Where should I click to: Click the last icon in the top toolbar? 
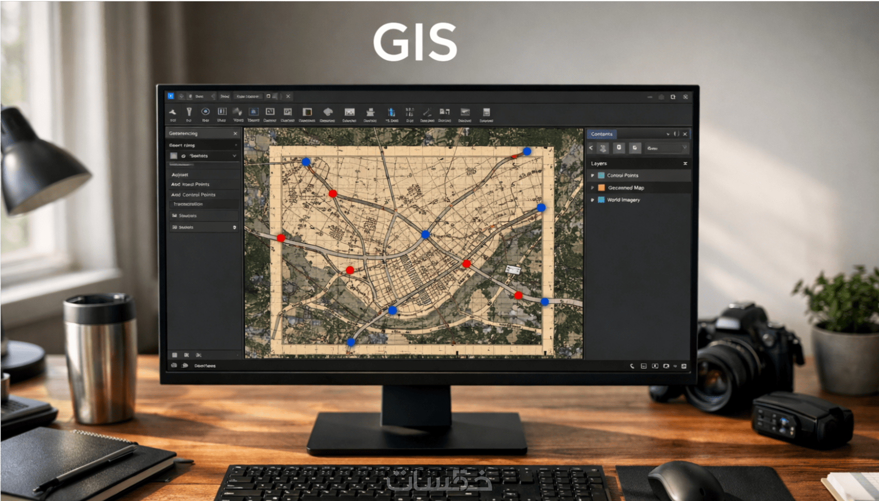tap(486, 112)
